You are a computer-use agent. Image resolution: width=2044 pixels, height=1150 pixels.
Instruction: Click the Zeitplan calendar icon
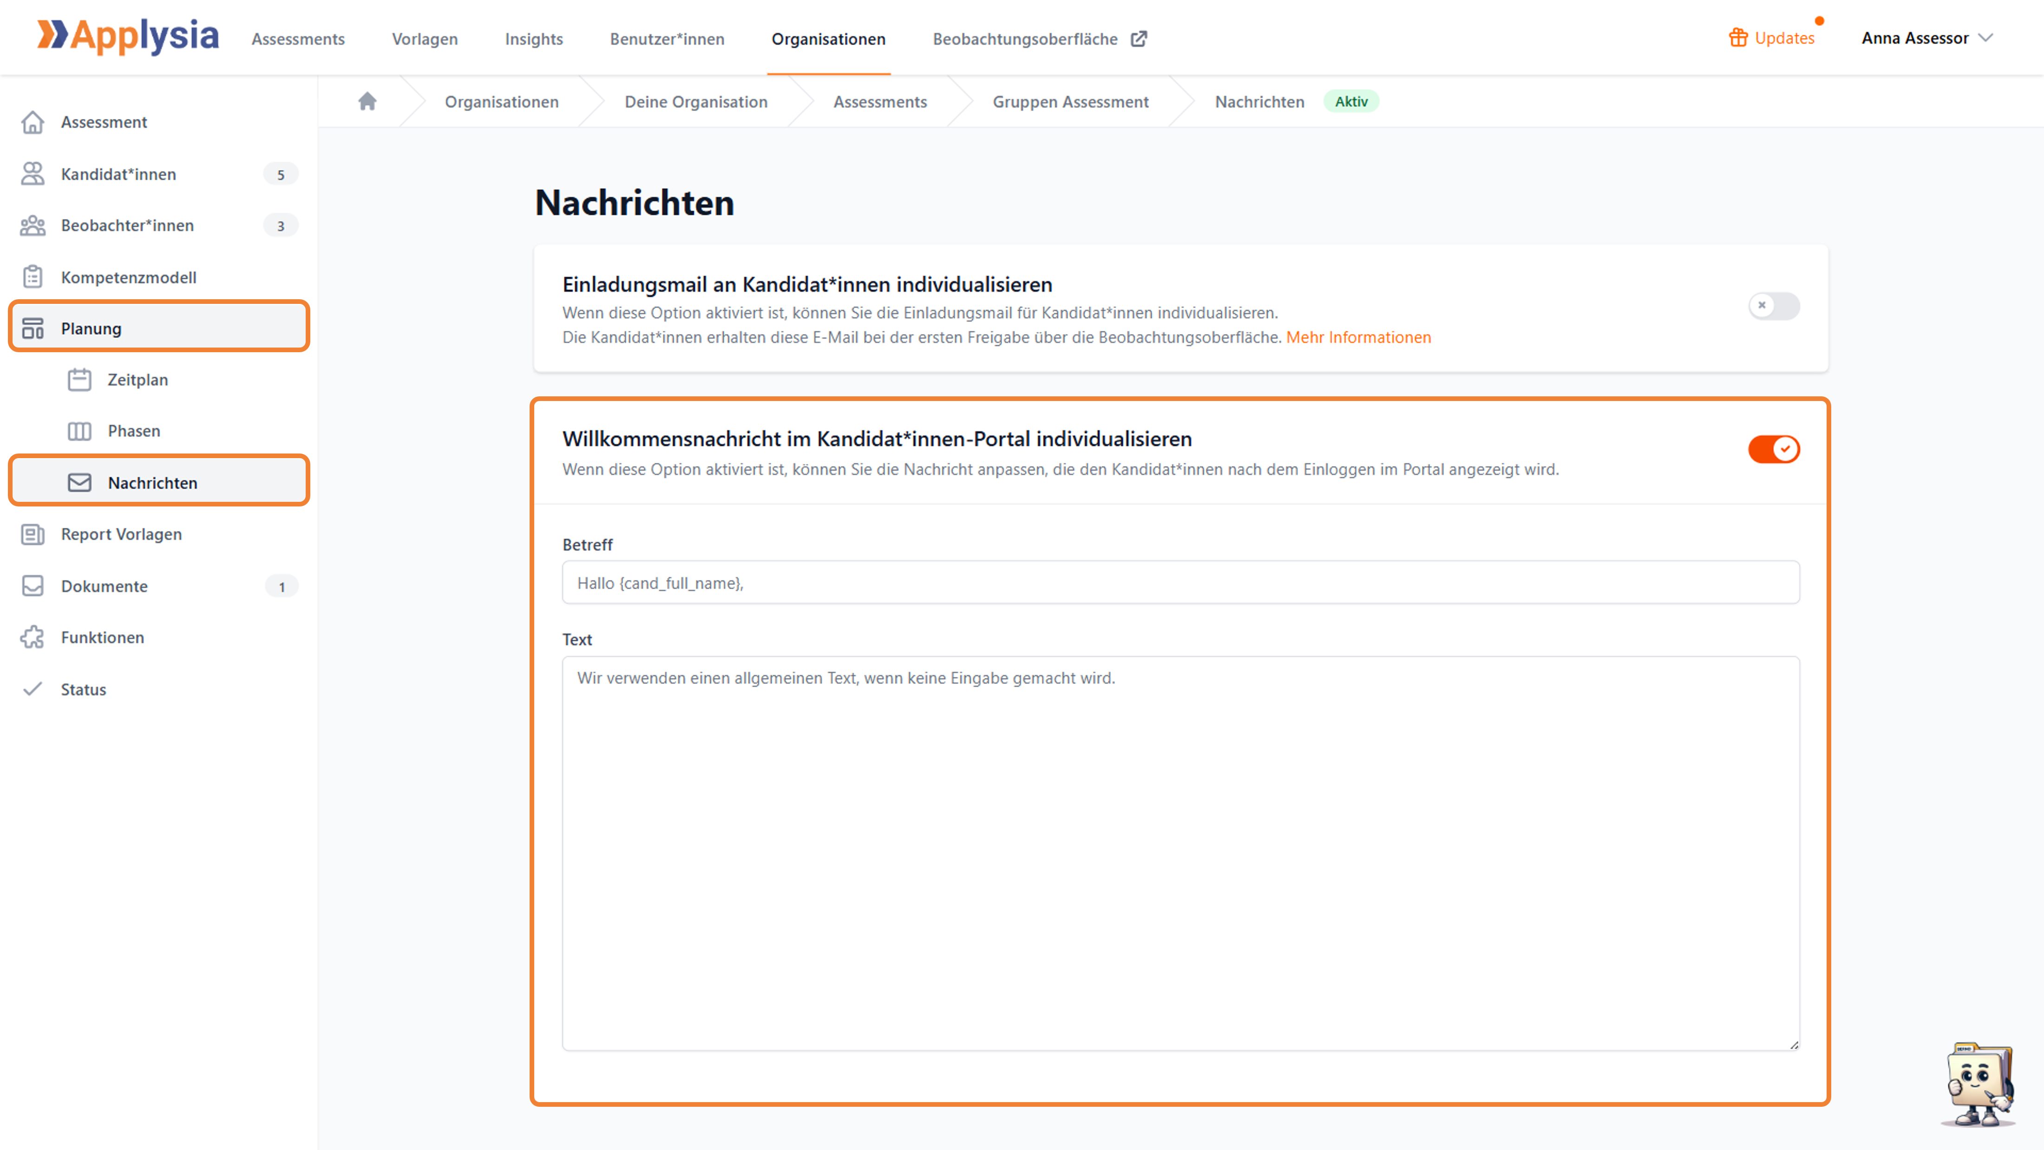(x=79, y=379)
